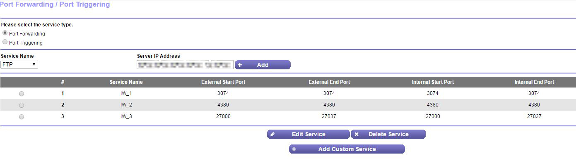Click the X icon on Delete Service
Screen dimensions: 576x168
[x=357, y=134]
